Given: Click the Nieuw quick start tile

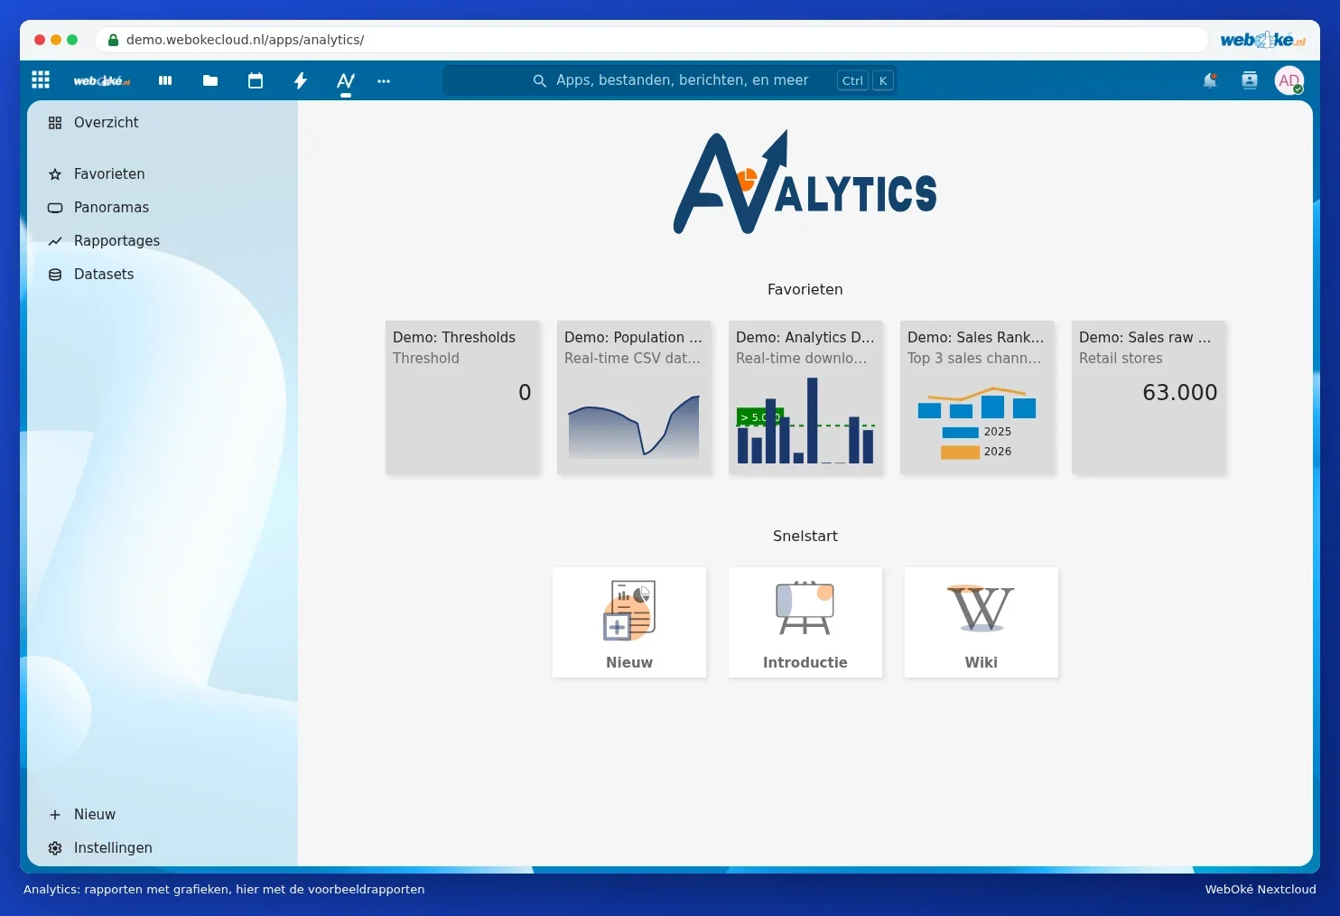Looking at the screenshot, I should click(629, 622).
